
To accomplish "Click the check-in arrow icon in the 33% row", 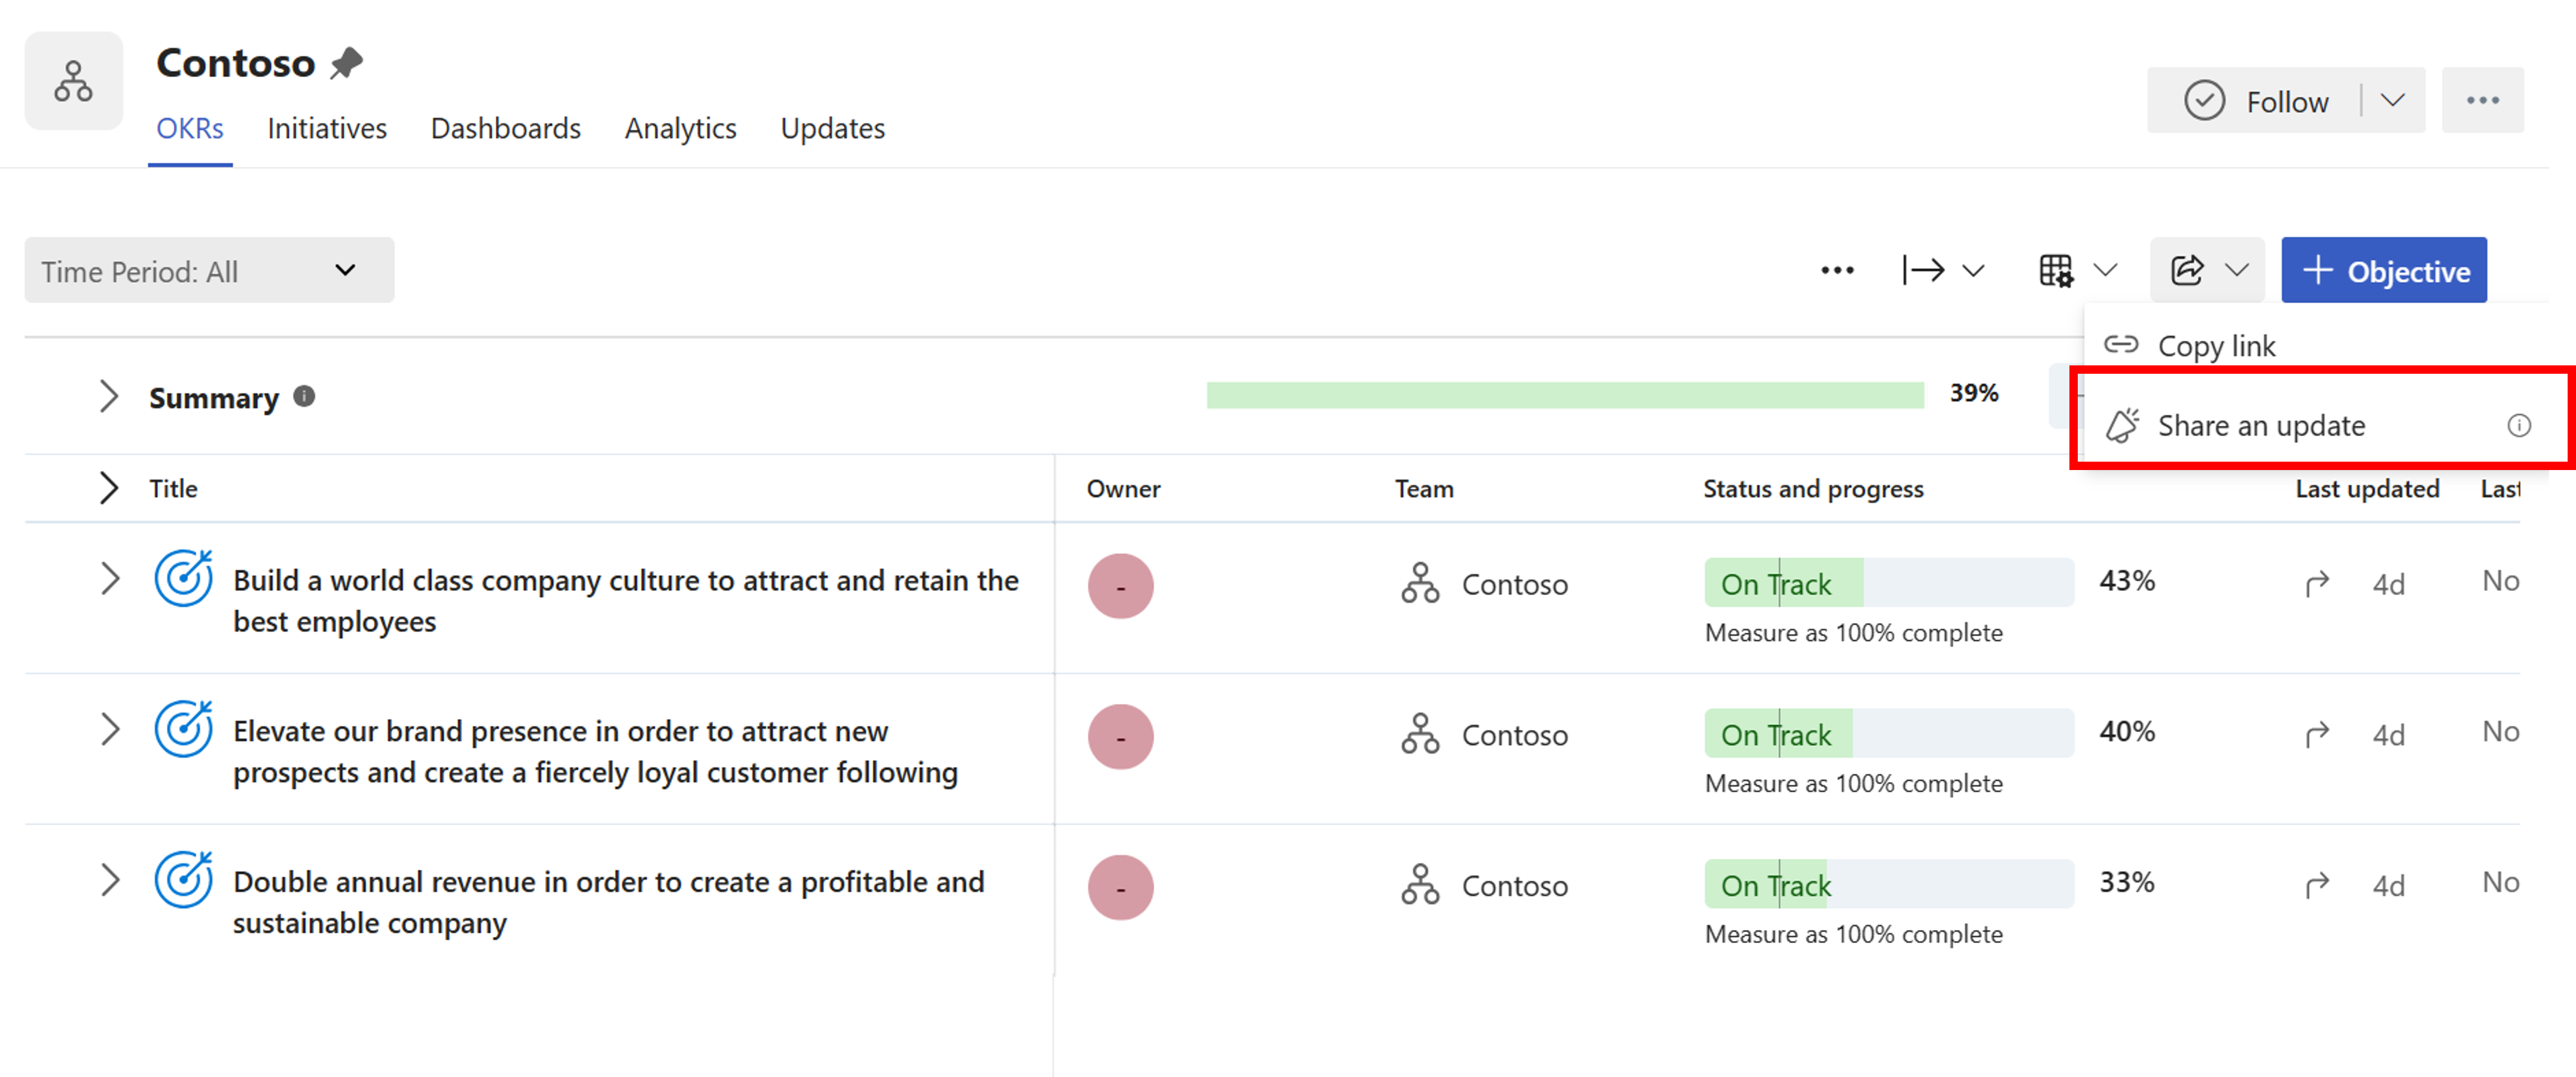I will coord(2317,886).
